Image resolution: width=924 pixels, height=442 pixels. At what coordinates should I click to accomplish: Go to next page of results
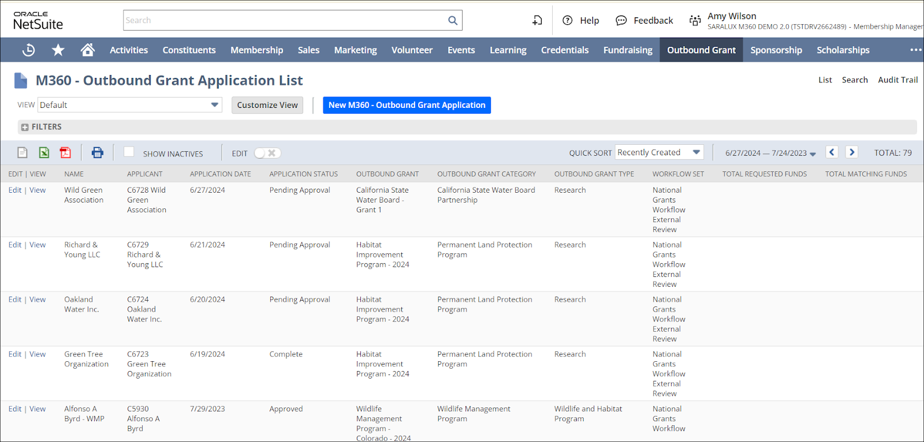(851, 152)
